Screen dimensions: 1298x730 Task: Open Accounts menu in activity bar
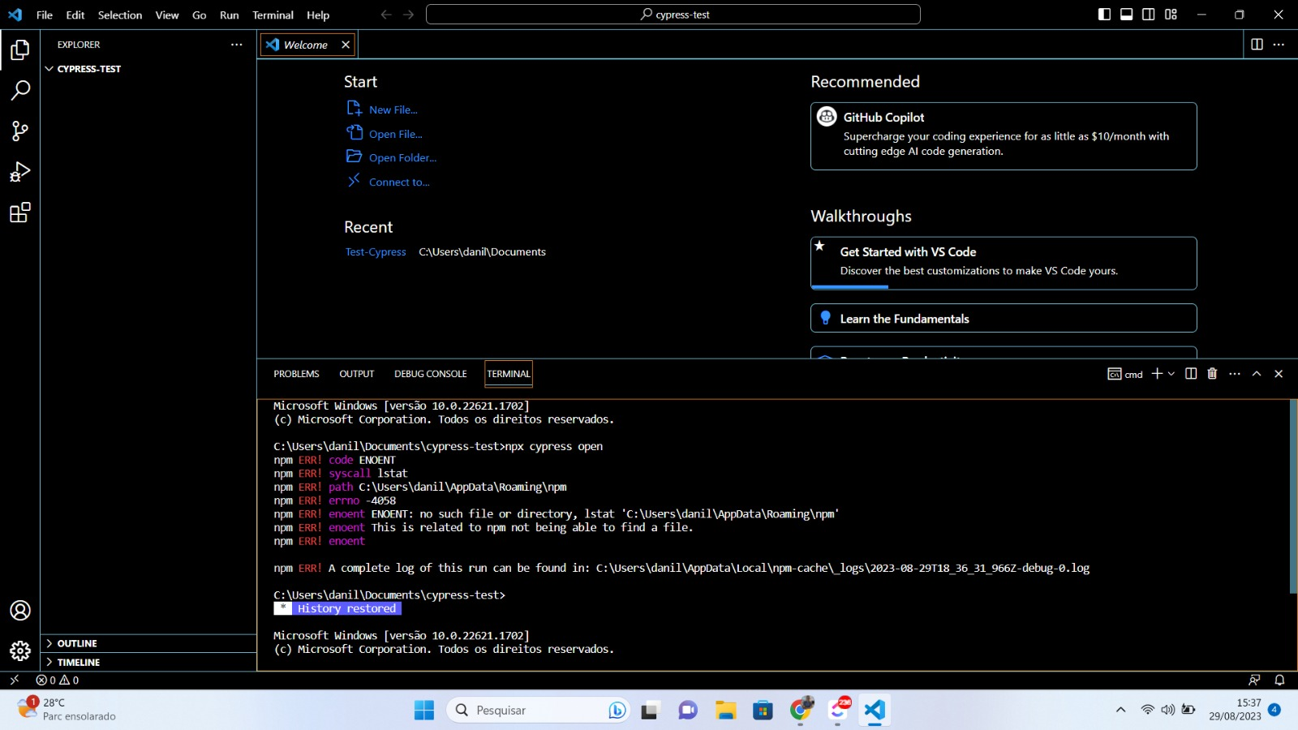(x=20, y=610)
